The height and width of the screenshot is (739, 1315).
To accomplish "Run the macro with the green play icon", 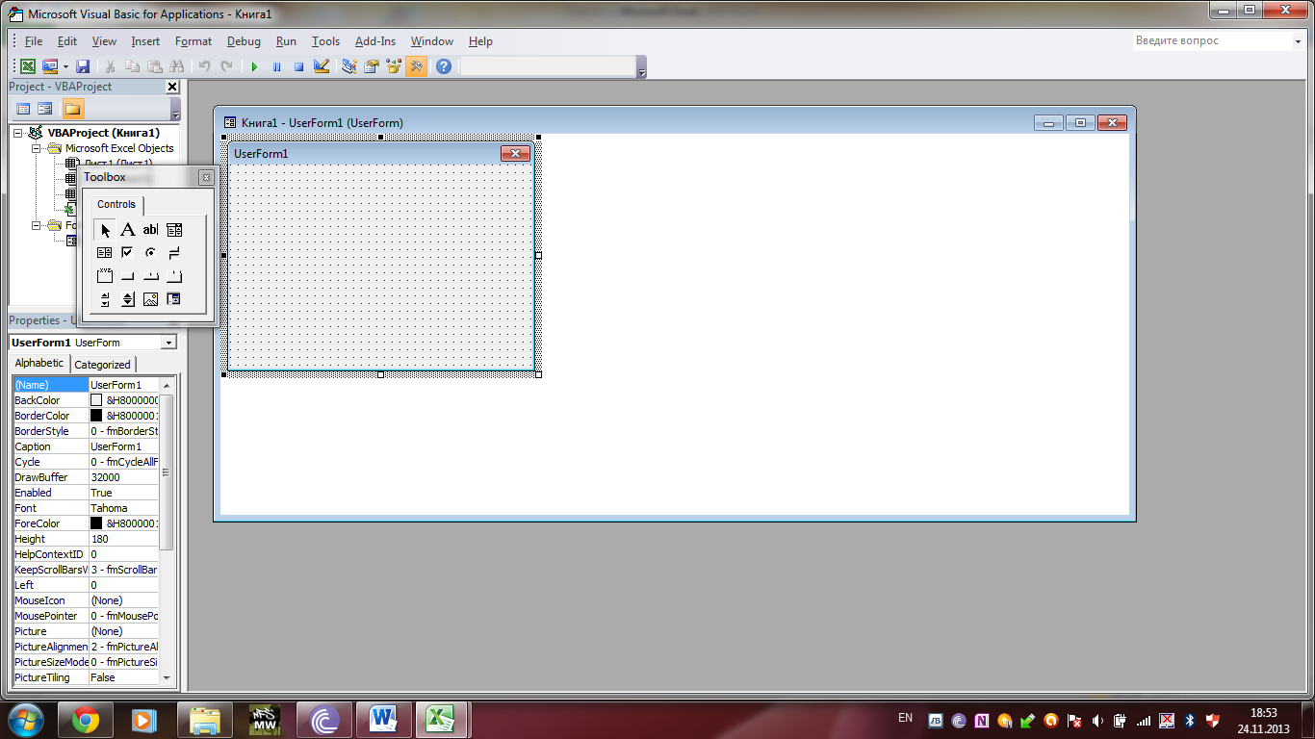I will pos(254,66).
